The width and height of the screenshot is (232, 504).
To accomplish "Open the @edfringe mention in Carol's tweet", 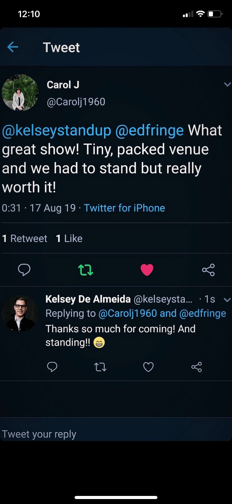I will click(x=149, y=130).
